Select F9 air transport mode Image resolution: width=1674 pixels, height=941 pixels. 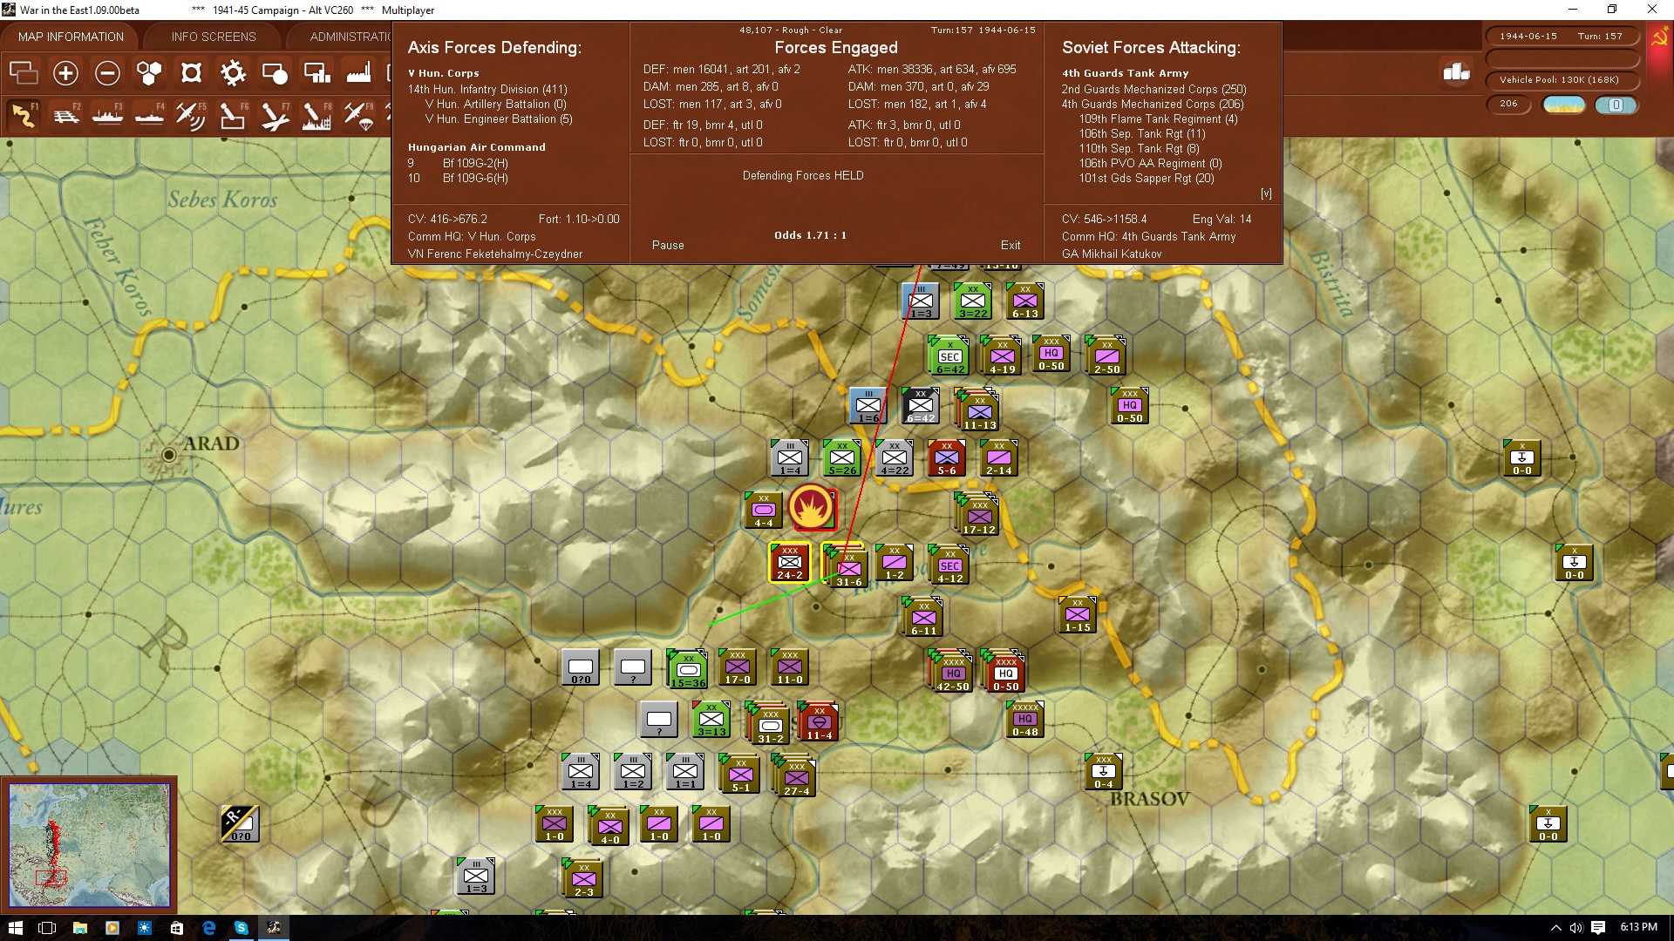click(358, 115)
